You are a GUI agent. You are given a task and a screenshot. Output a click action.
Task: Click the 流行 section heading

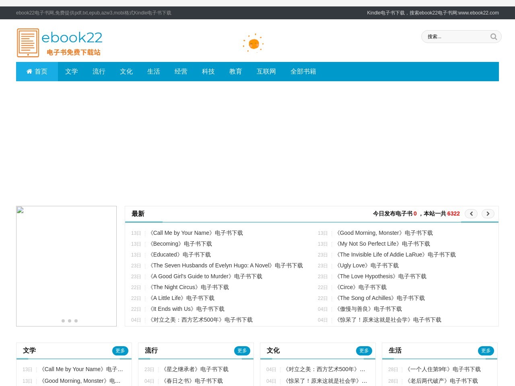tap(151, 351)
